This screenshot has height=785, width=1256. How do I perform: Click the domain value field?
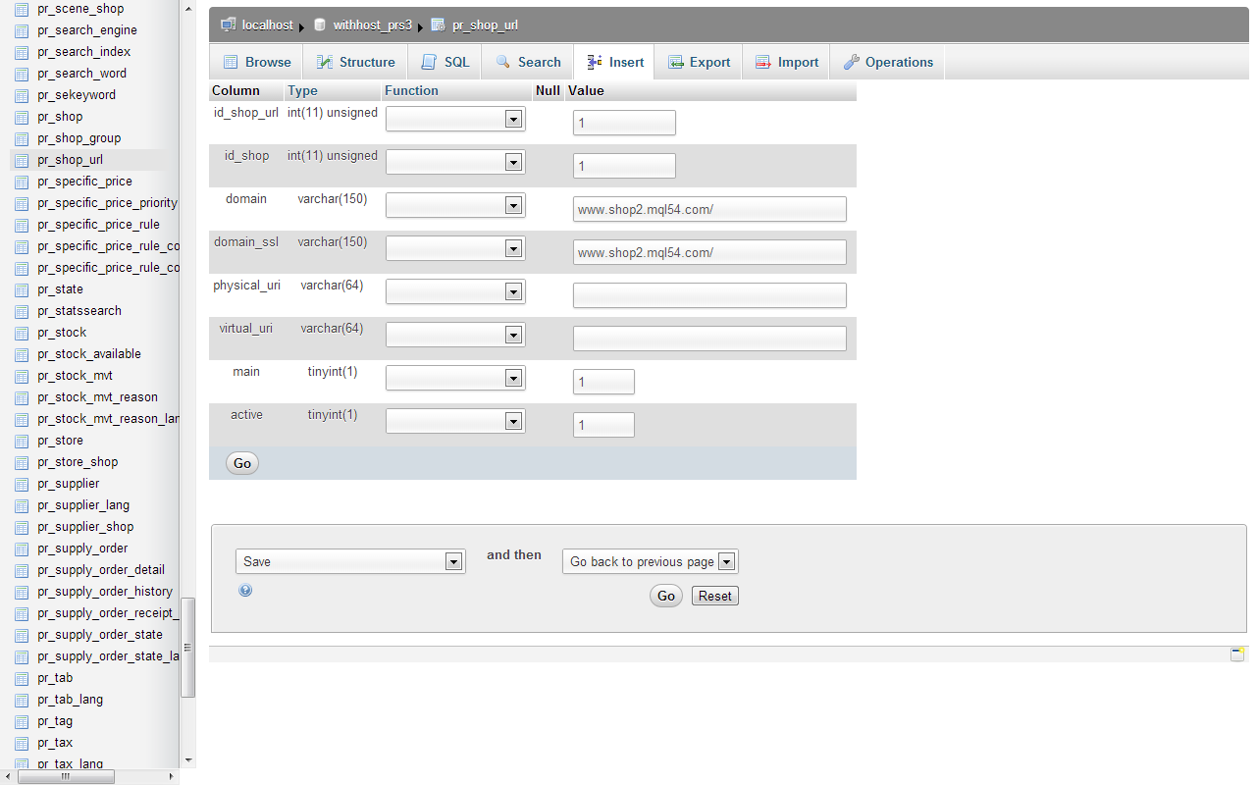click(709, 209)
